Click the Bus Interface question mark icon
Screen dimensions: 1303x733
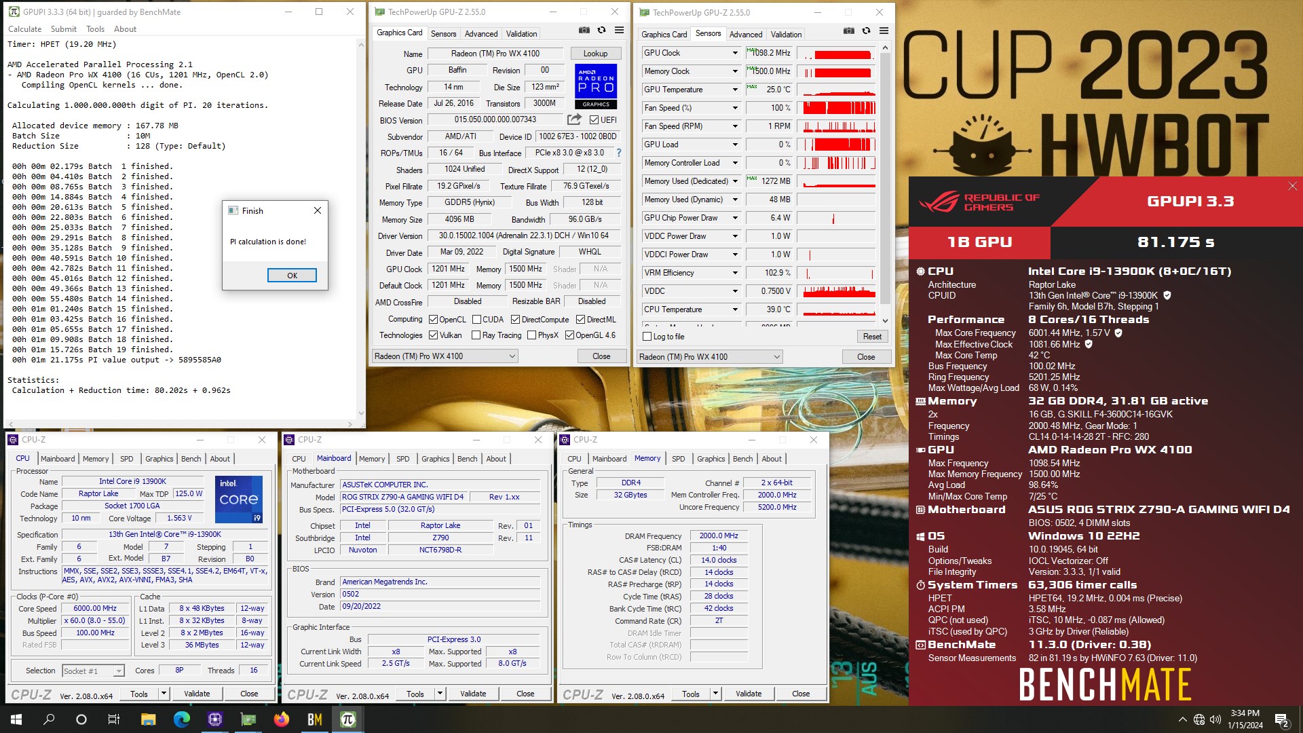pyautogui.click(x=618, y=153)
